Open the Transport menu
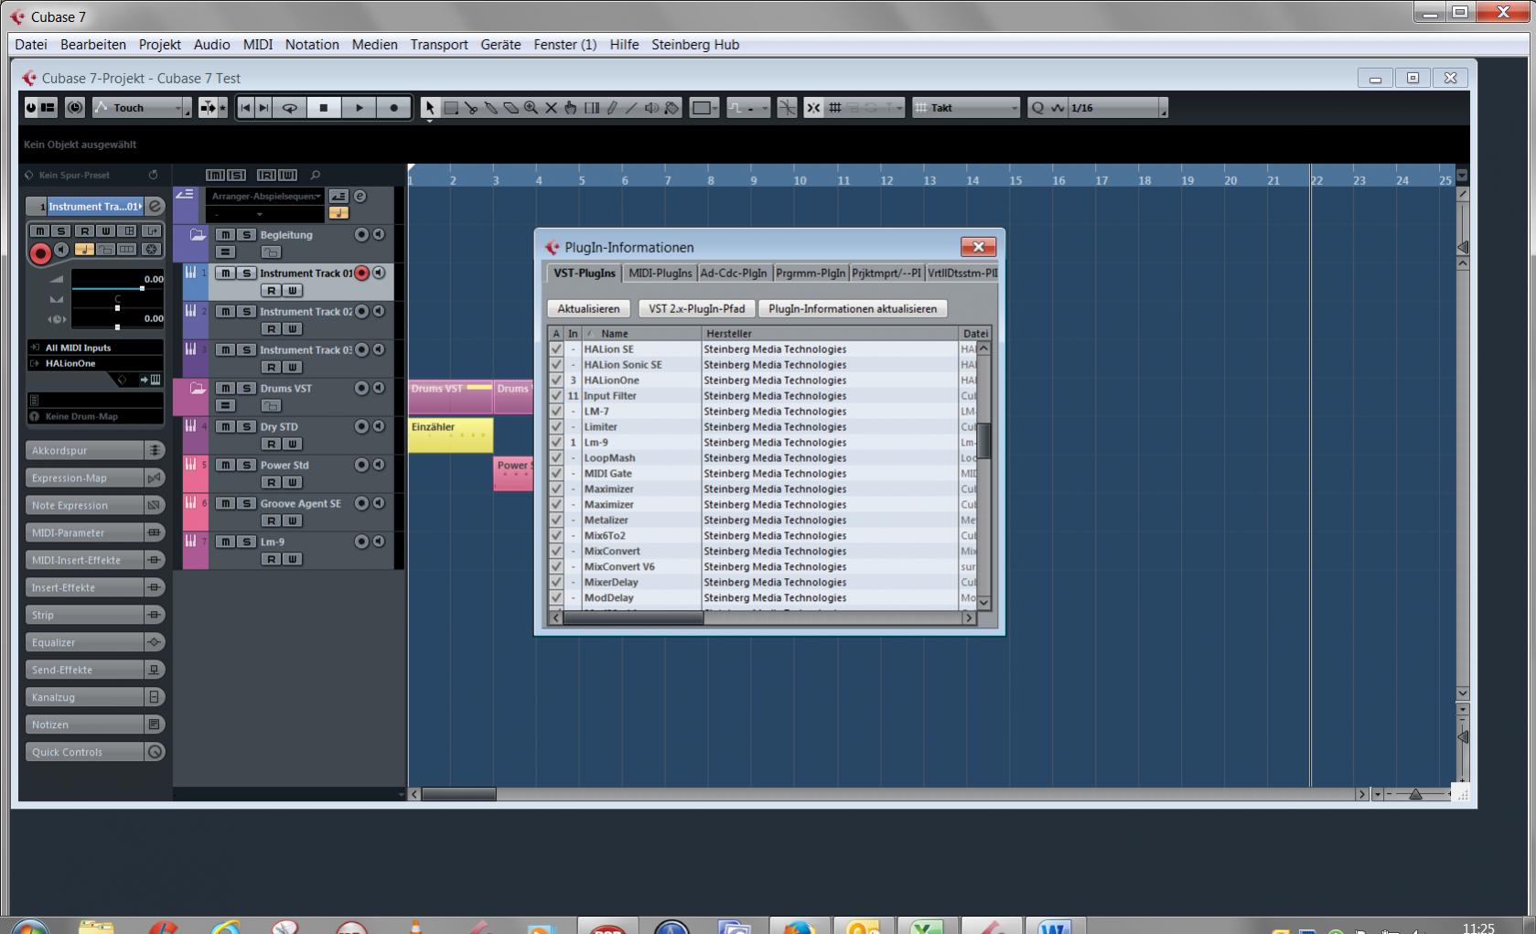The image size is (1536, 934). (x=439, y=45)
